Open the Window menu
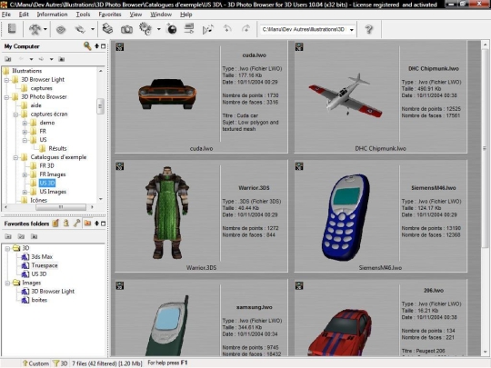This screenshot has height=368, width=491. coord(161,15)
